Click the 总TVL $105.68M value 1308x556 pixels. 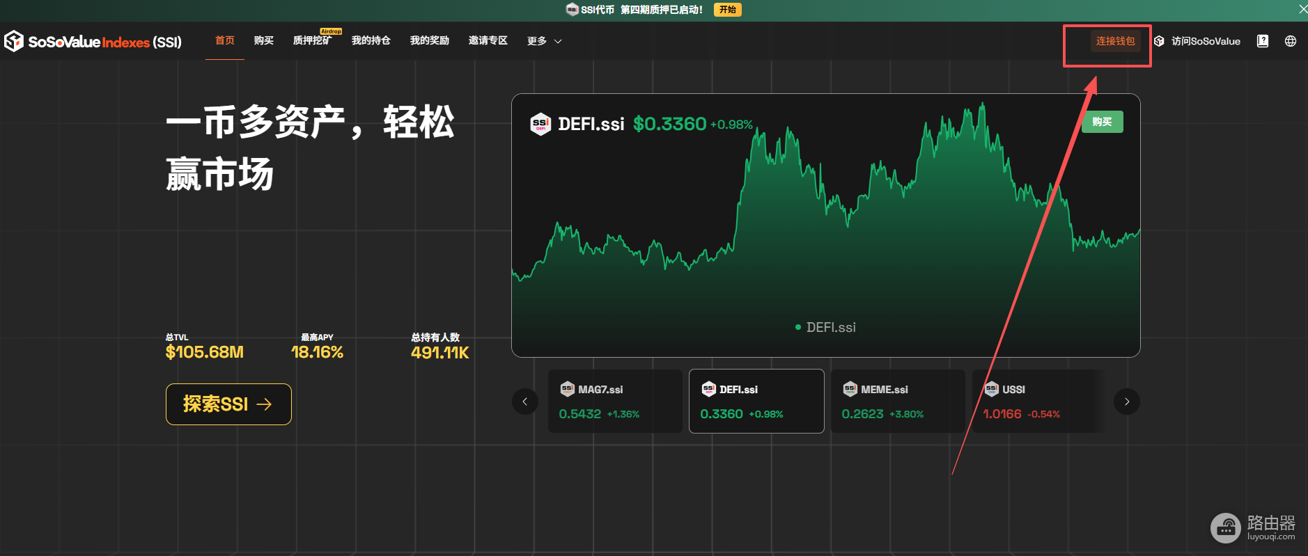(x=205, y=352)
